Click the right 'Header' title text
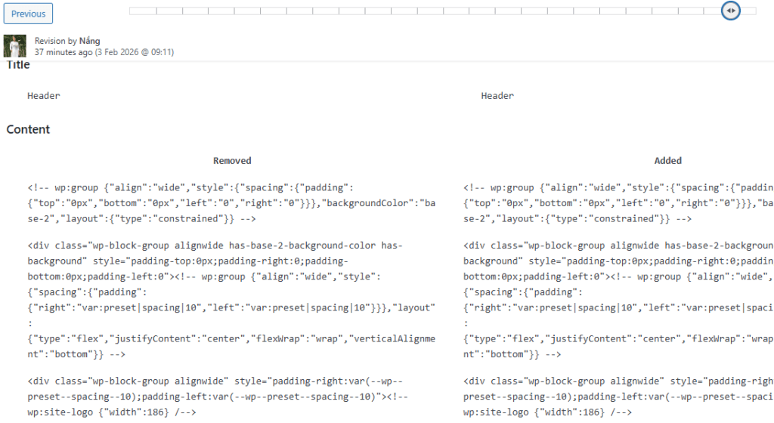 pyautogui.click(x=497, y=96)
